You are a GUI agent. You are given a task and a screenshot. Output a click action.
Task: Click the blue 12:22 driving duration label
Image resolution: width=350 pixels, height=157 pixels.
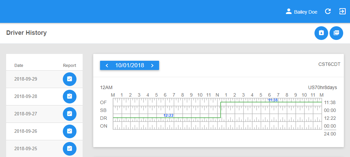[x=168, y=115]
